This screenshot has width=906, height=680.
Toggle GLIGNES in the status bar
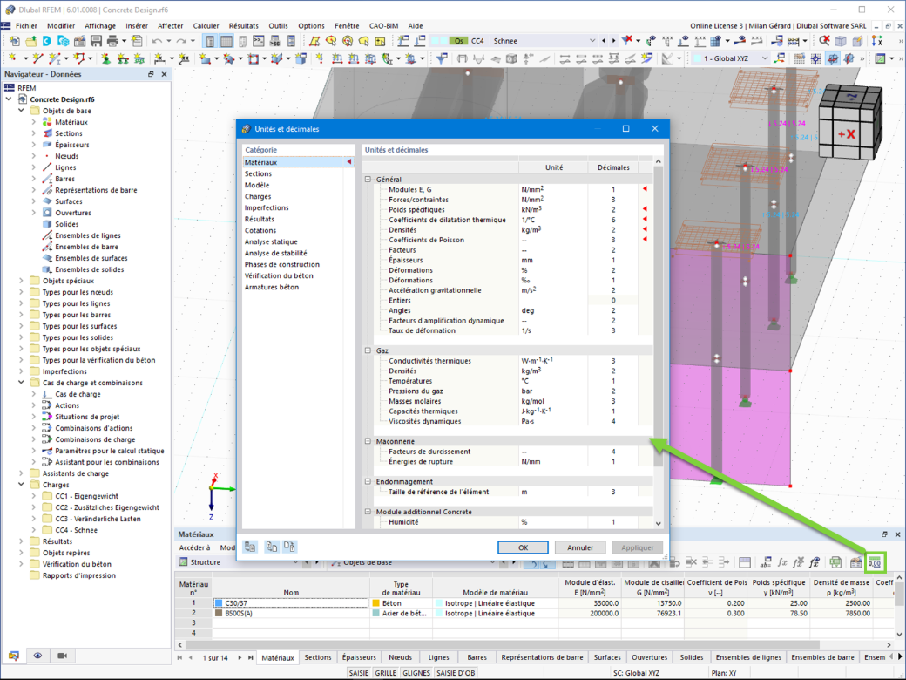pos(416,673)
